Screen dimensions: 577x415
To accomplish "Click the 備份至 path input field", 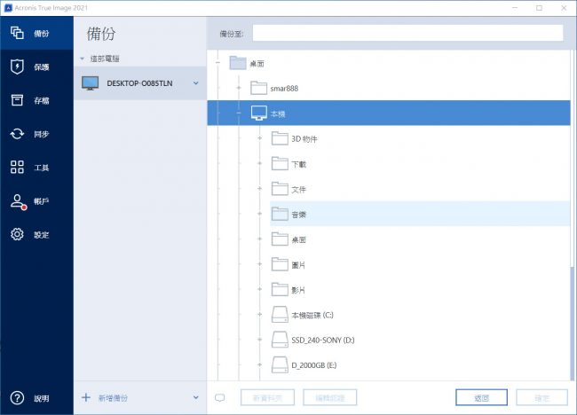I will [x=407, y=33].
